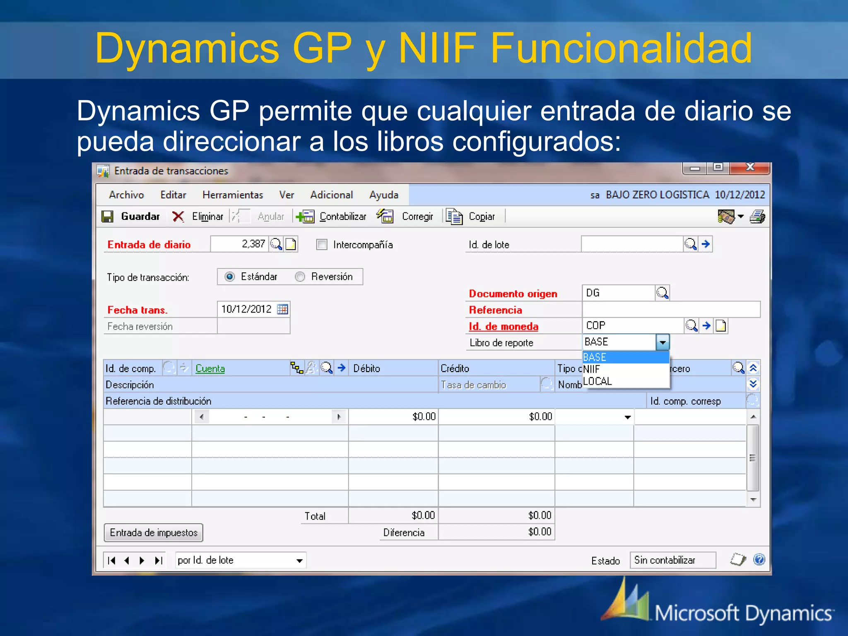Click account segment tree icon next to Cuenta

(297, 367)
